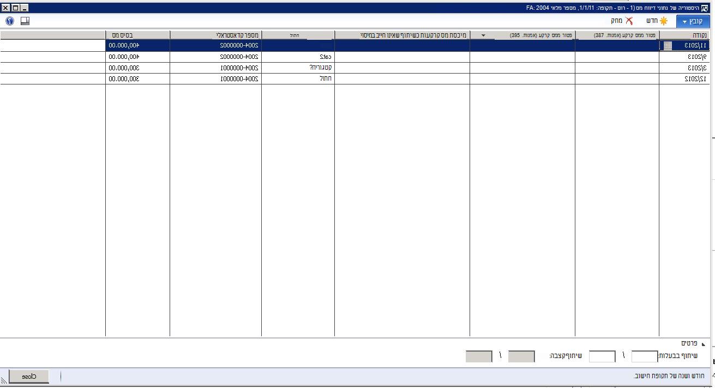Sort by בסיס מס (Tax base) column header

coord(137,35)
